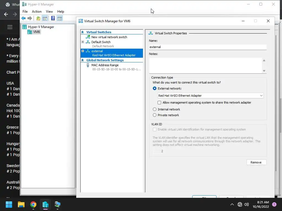Open the Red Hat VirtIO adapter dropdown
Screen dimensions: 282x211
210,96
